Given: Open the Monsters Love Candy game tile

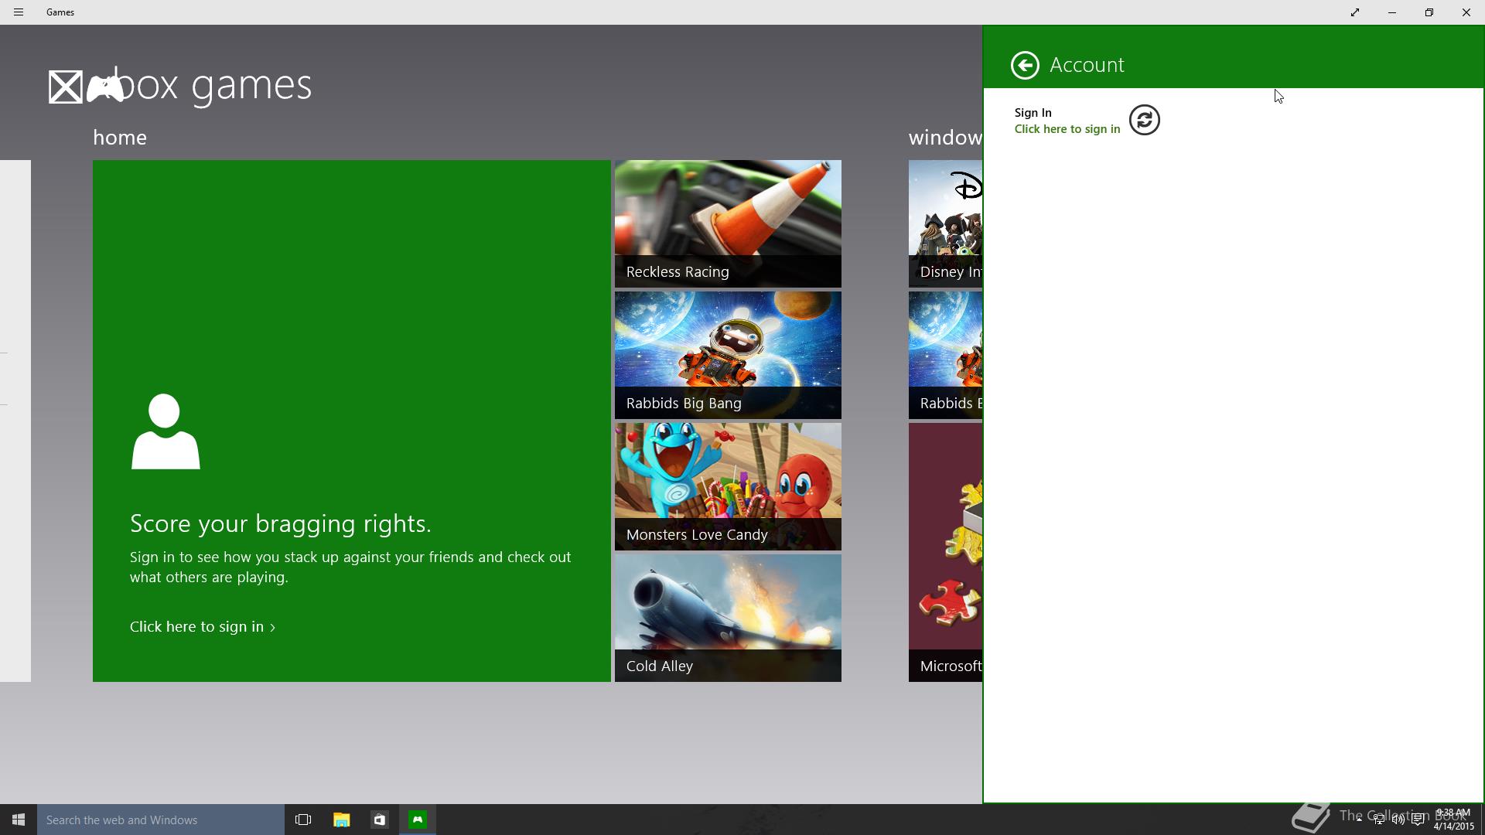Looking at the screenshot, I should (x=728, y=486).
